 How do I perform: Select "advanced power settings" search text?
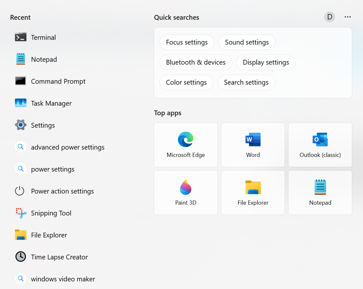tap(68, 147)
